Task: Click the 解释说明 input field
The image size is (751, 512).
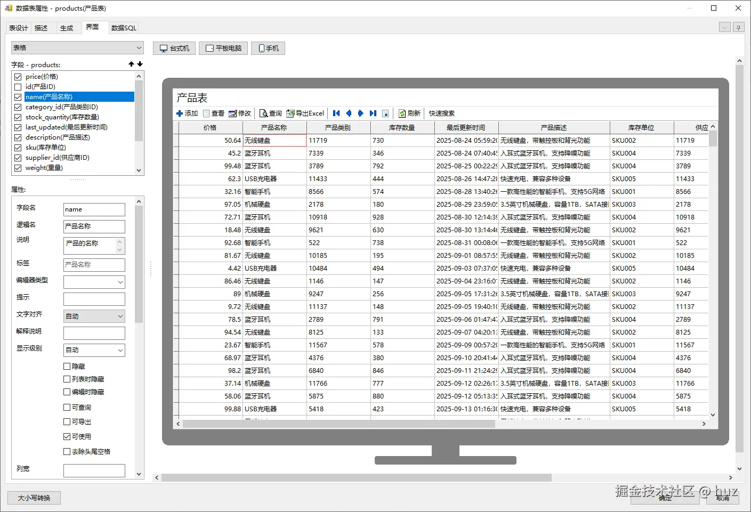Action: point(94,333)
